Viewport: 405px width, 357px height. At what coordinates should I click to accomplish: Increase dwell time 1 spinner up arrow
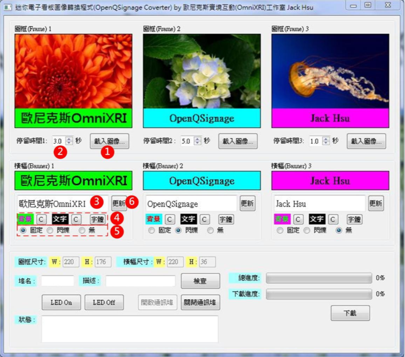[x=69, y=139]
